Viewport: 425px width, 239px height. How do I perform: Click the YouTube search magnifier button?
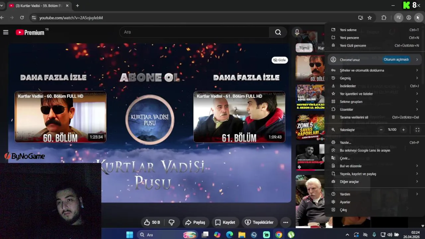pyautogui.click(x=278, y=32)
